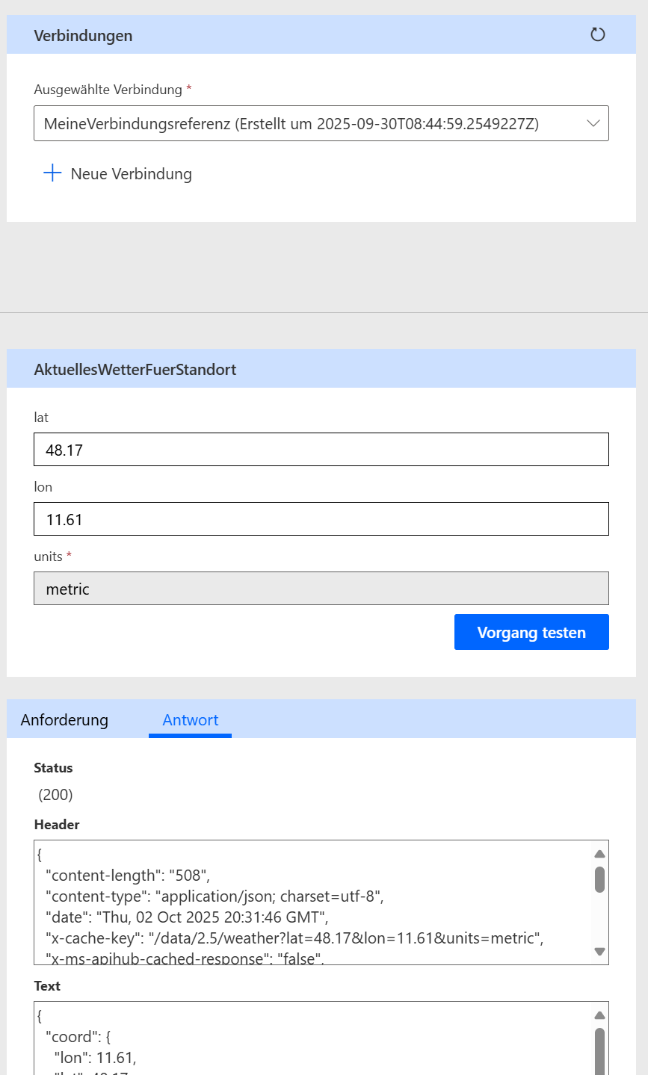Click the down arrow of the Header box scrollbar
The height and width of the screenshot is (1075, 648).
coord(599,951)
